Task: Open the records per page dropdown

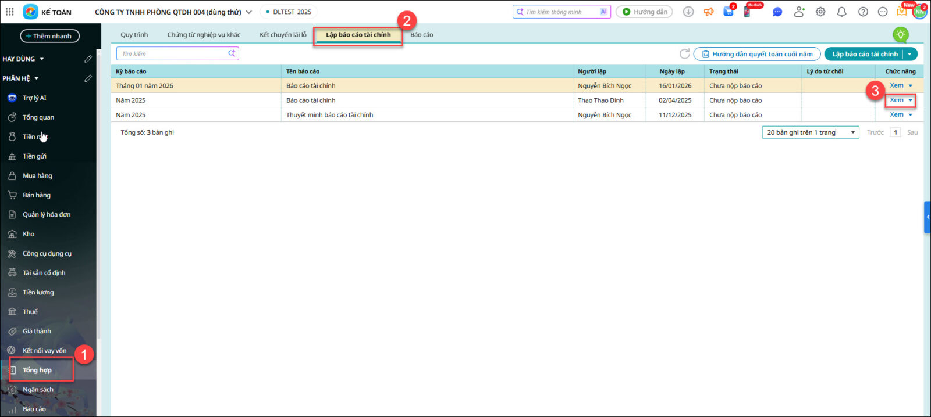Action: [810, 132]
